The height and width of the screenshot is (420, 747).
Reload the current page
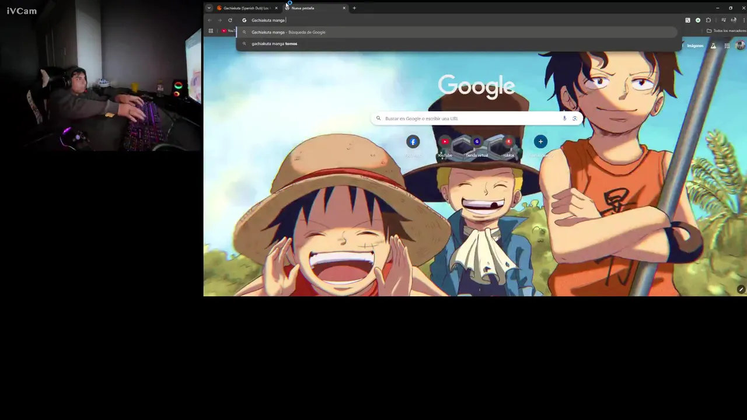tap(230, 20)
